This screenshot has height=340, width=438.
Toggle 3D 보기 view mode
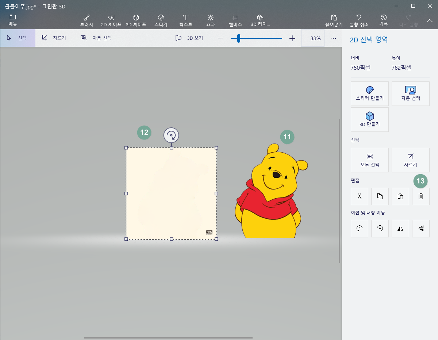[189, 38]
